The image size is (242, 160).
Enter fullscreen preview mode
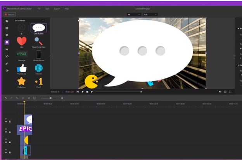[x=230, y=92]
